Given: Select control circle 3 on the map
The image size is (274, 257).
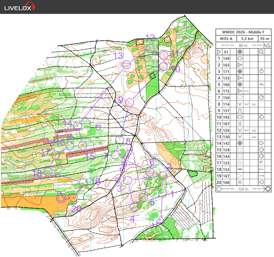Looking at the screenshot, I should point(128,180).
